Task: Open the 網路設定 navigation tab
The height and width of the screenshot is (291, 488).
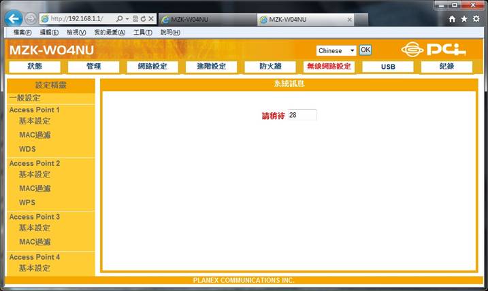Action: coord(152,67)
